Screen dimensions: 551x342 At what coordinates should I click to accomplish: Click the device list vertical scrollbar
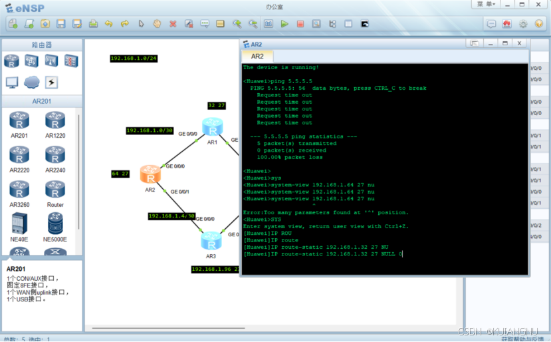coord(78,172)
